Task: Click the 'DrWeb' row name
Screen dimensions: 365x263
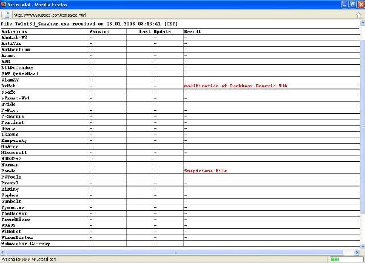Action: click(x=9, y=86)
